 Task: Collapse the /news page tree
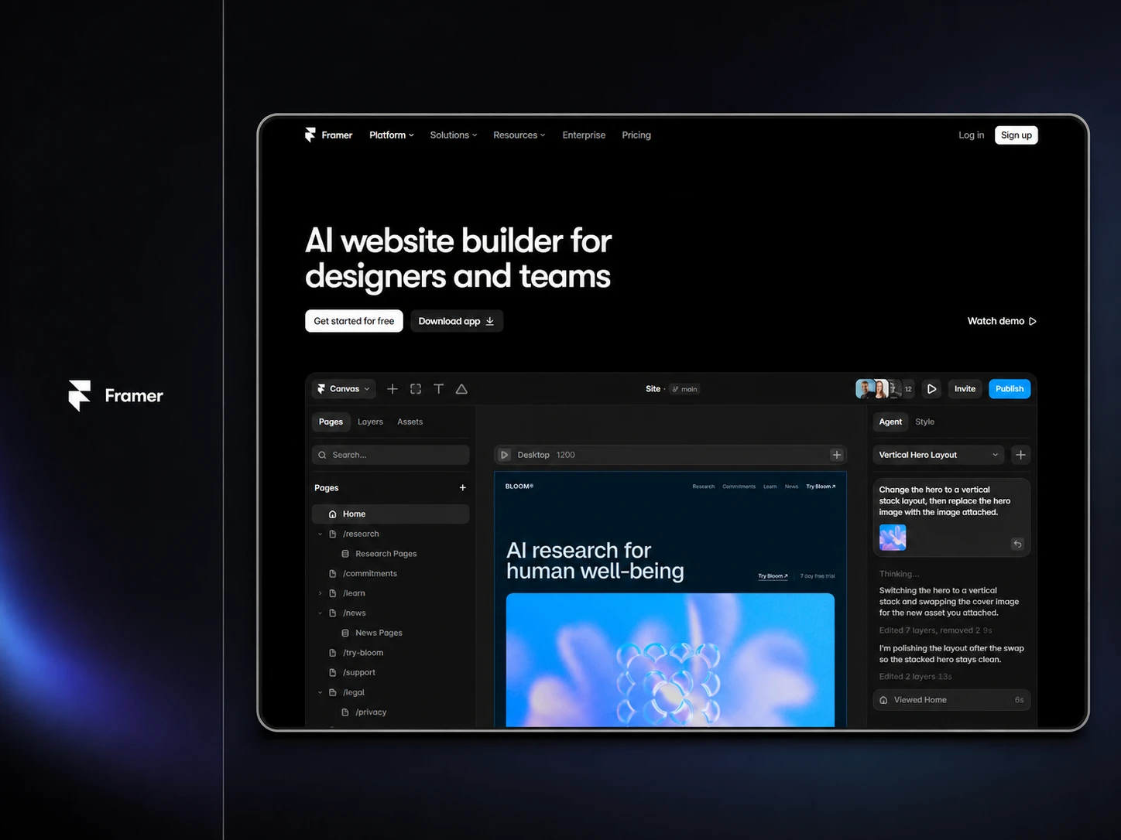tap(320, 613)
